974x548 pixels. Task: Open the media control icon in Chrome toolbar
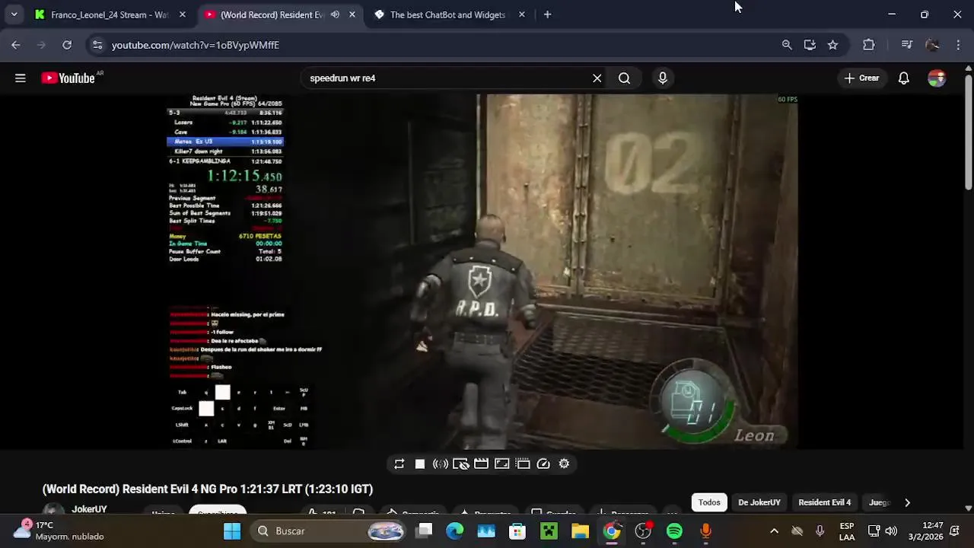tap(906, 45)
